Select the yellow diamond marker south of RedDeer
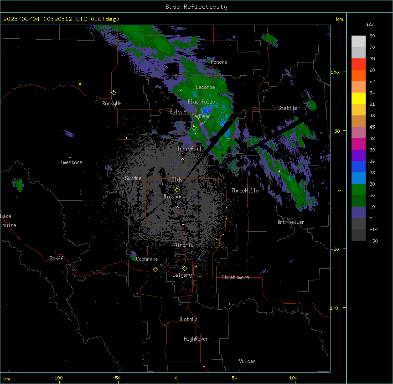The height and width of the screenshot is (384, 393). click(x=194, y=128)
